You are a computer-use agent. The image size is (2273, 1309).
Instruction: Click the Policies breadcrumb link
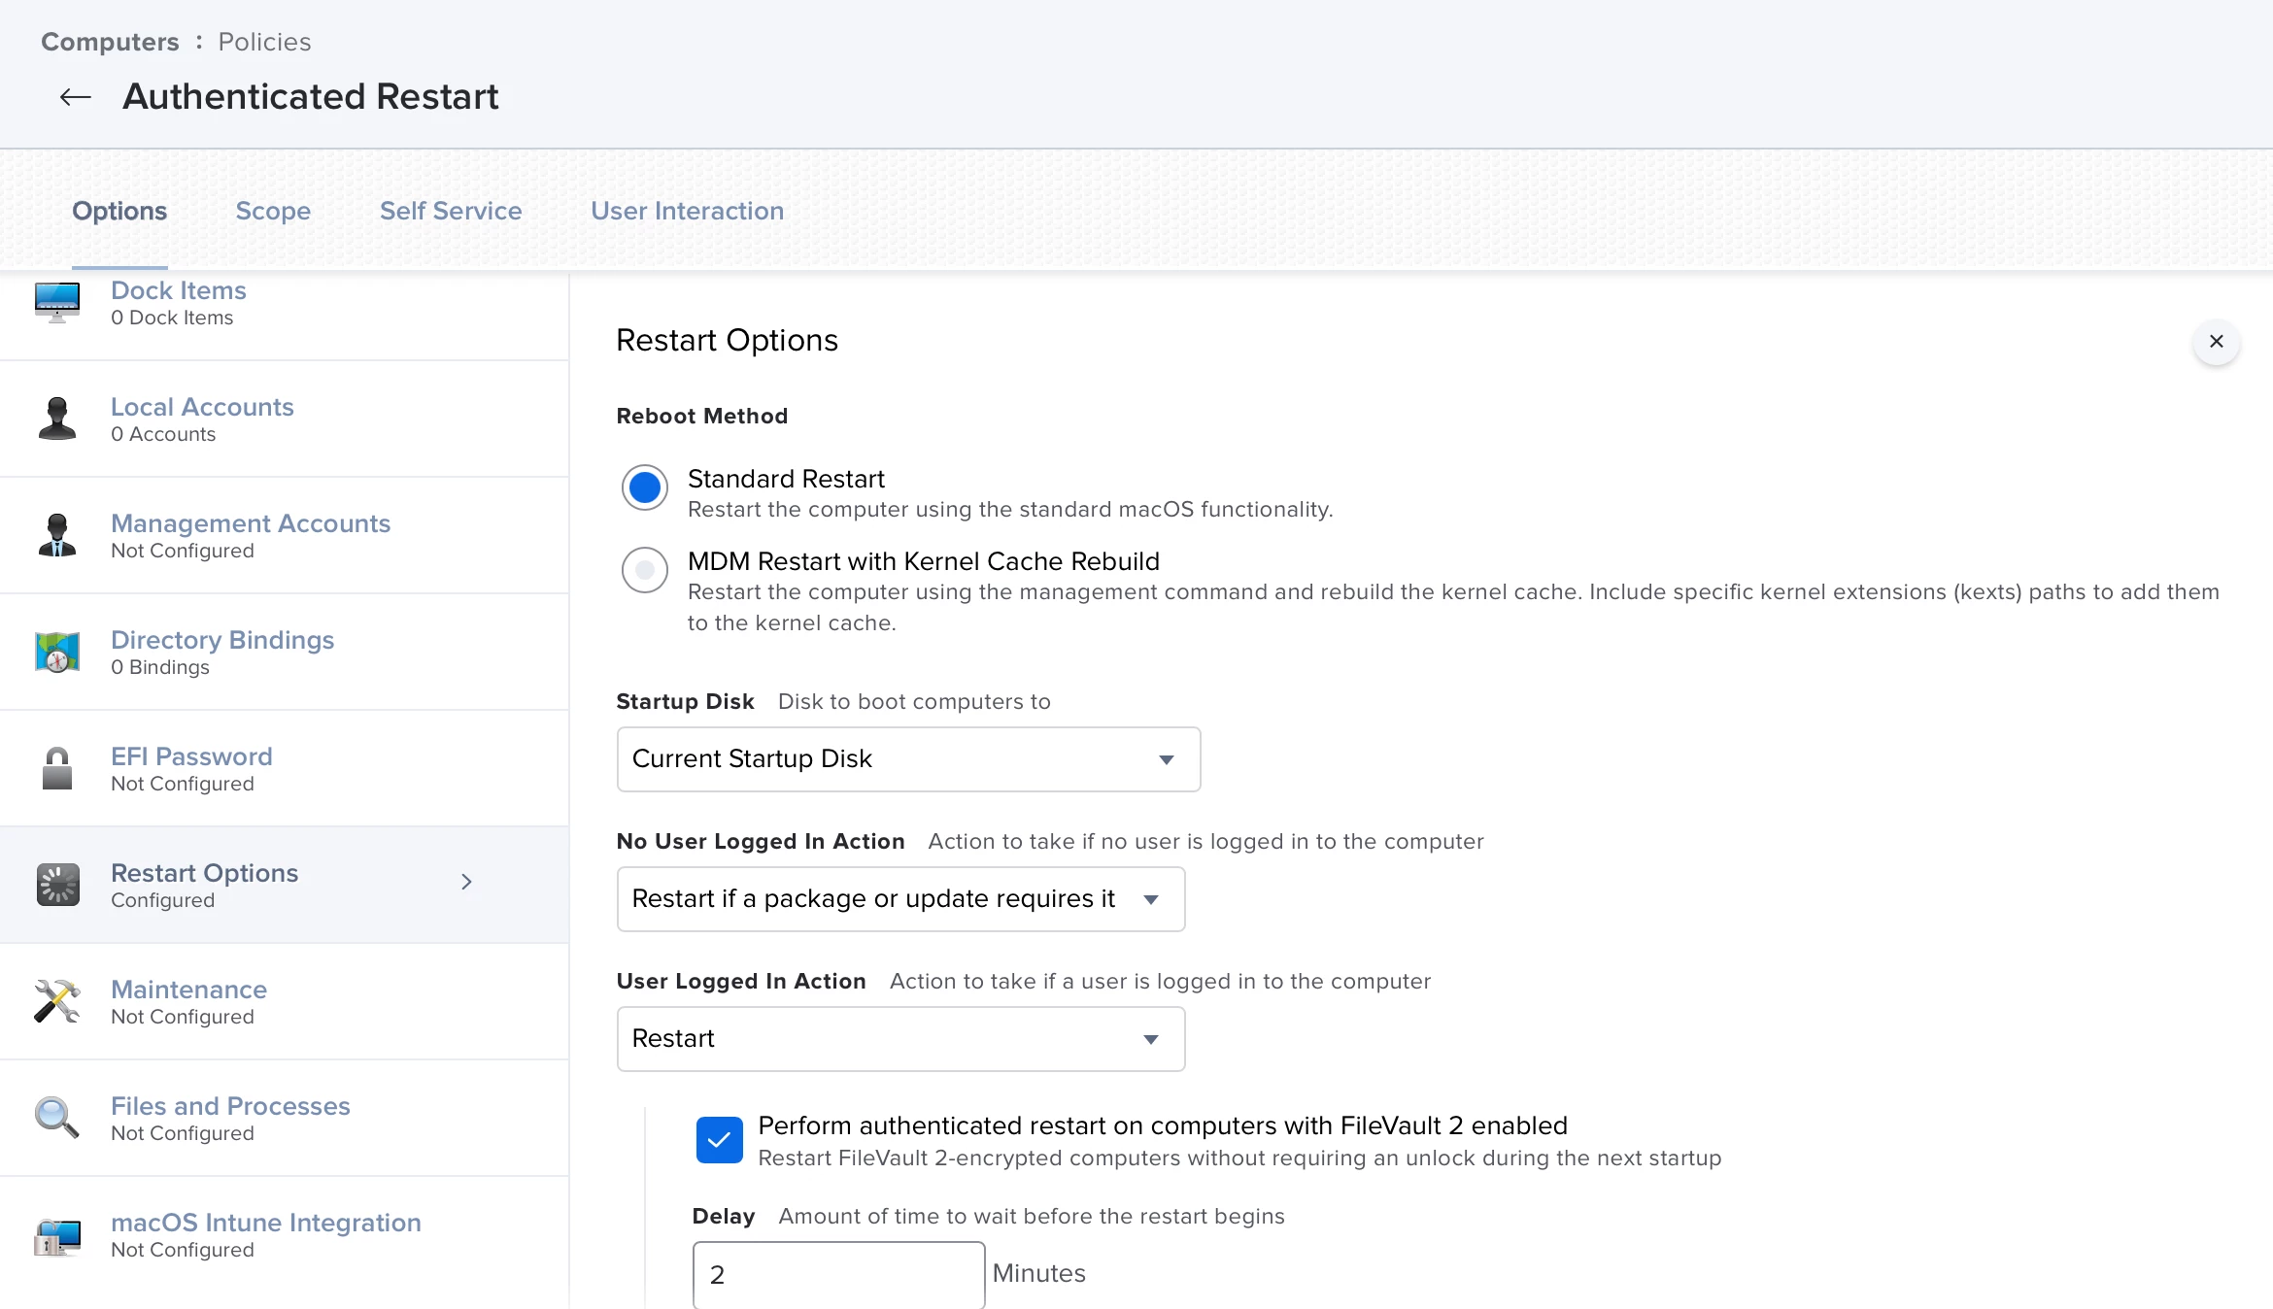pyautogui.click(x=264, y=42)
